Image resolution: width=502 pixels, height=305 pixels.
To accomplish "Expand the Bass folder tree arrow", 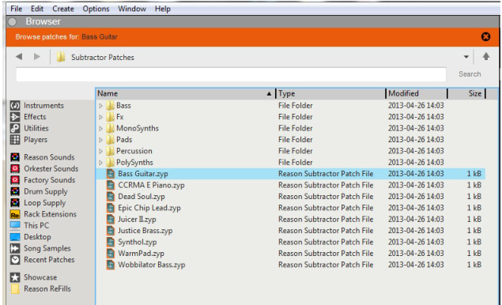I will (100, 106).
